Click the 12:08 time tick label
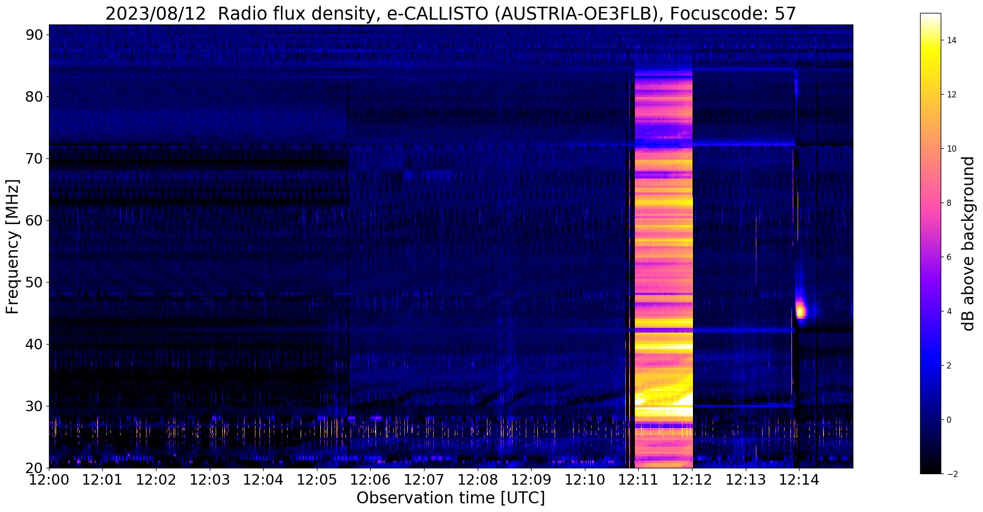The image size is (983, 512). pyautogui.click(x=477, y=479)
